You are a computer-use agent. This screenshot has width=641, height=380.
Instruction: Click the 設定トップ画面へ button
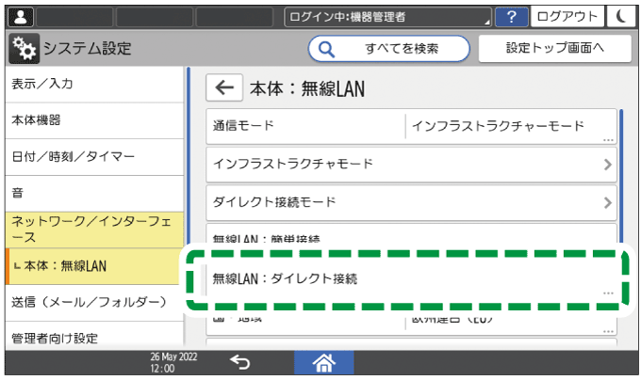554,48
